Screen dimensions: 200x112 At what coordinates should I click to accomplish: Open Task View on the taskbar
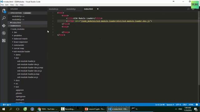point(18,109)
